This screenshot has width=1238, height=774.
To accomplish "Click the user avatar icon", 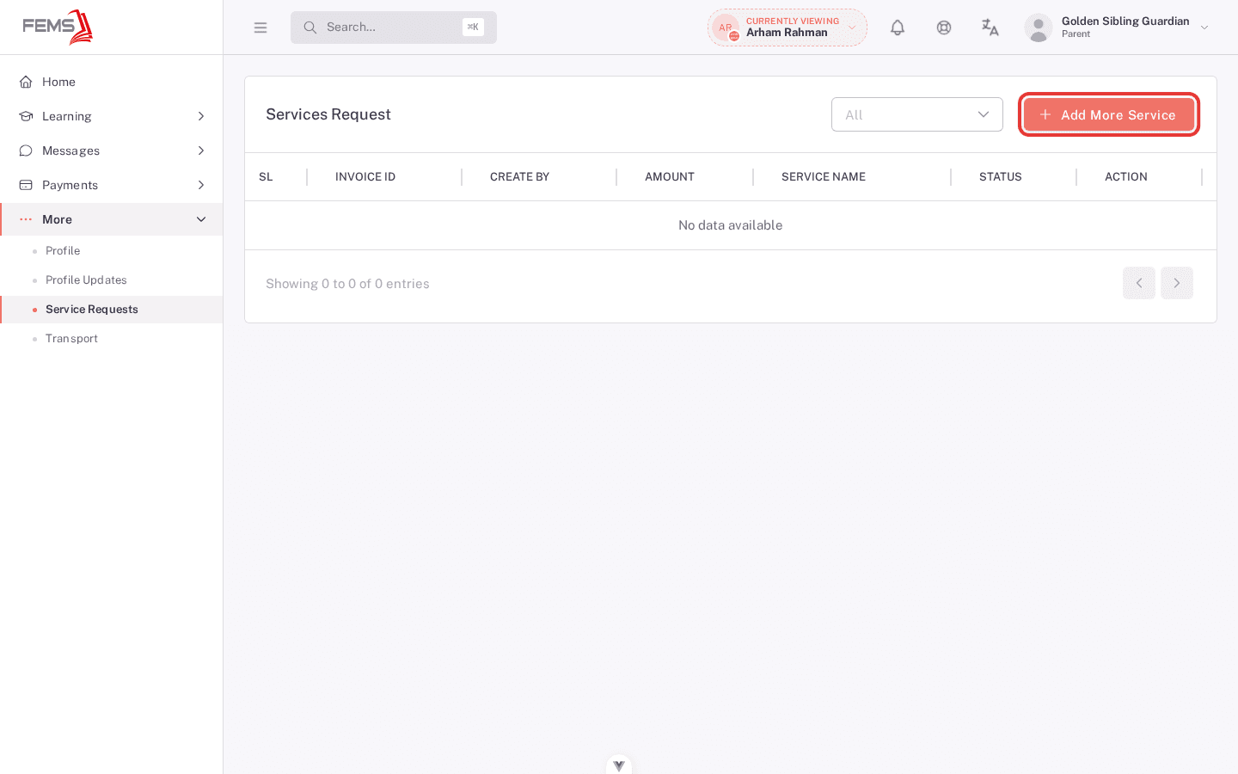I will [1039, 28].
